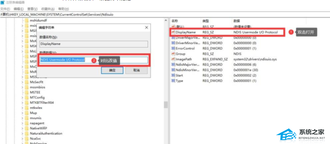The width and height of the screenshot is (330, 144).
Task: Select the NaturalAuthentication key in tree
Action: click(46, 133)
